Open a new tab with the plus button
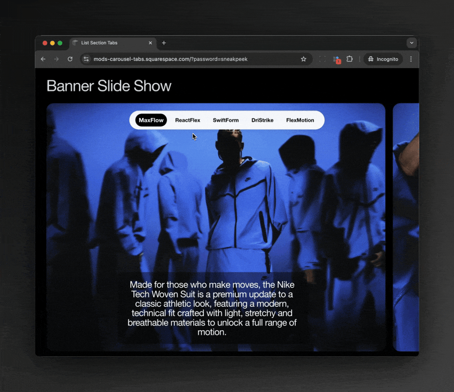Viewport: 454px width, 392px height. click(x=164, y=43)
